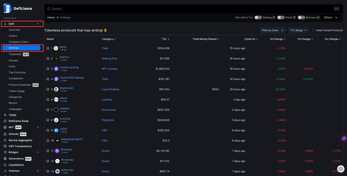Click the Heraswap protocol logo

click(58, 161)
